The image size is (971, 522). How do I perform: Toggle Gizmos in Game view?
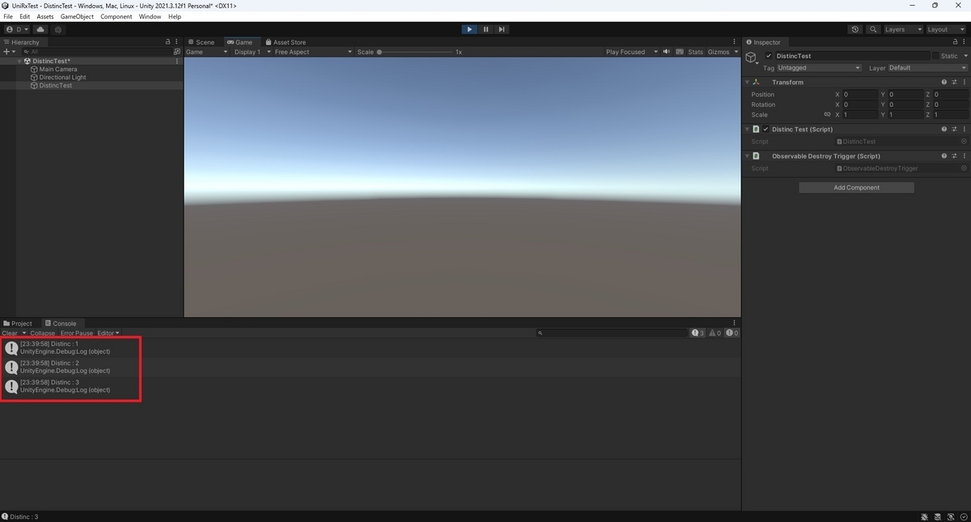pos(719,52)
